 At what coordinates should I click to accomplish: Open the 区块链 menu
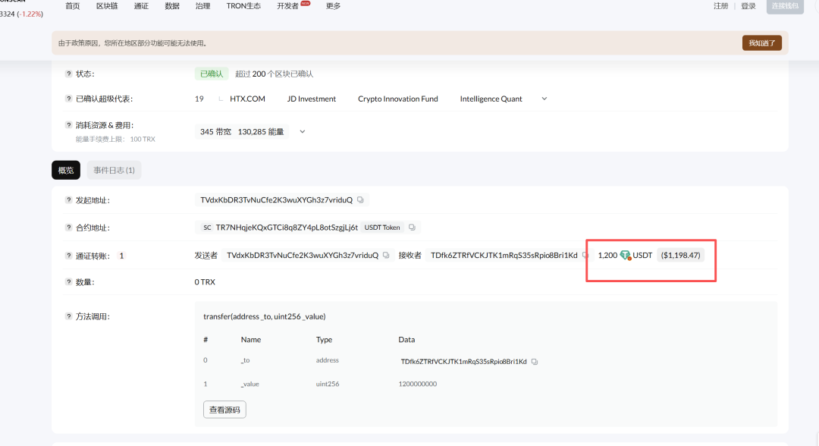pos(107,6)
